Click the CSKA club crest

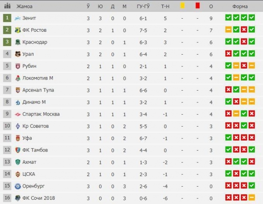(18, 174)
